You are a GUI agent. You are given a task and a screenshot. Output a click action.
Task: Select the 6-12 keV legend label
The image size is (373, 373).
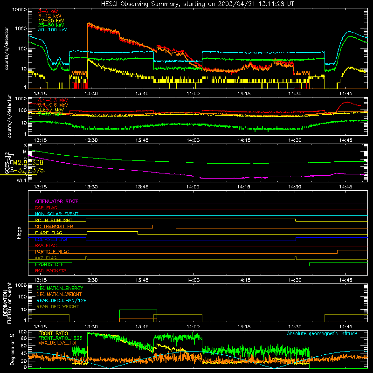(50, 16)
